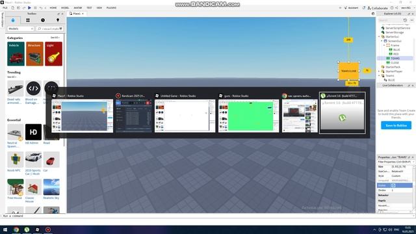The image size is (416, 234).
Task: Switch to the HOME ribbon tab
Action: pos(53,8)
